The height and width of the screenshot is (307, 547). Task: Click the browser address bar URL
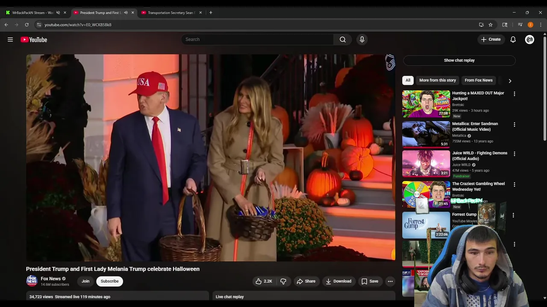click(x=78, y=25)
